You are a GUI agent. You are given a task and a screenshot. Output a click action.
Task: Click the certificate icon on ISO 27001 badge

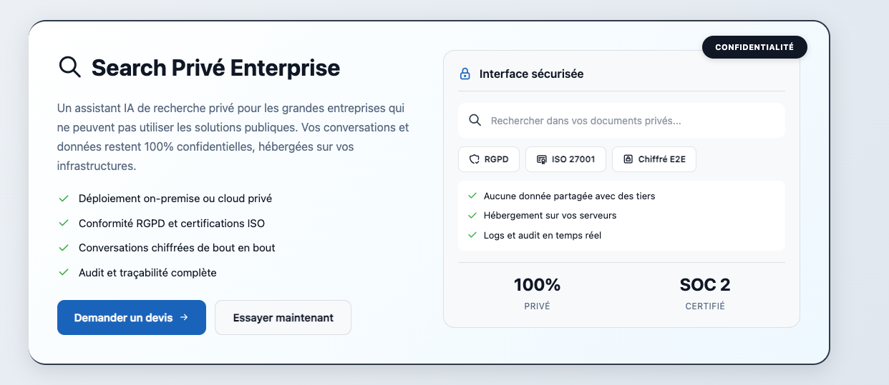(541, 159)
